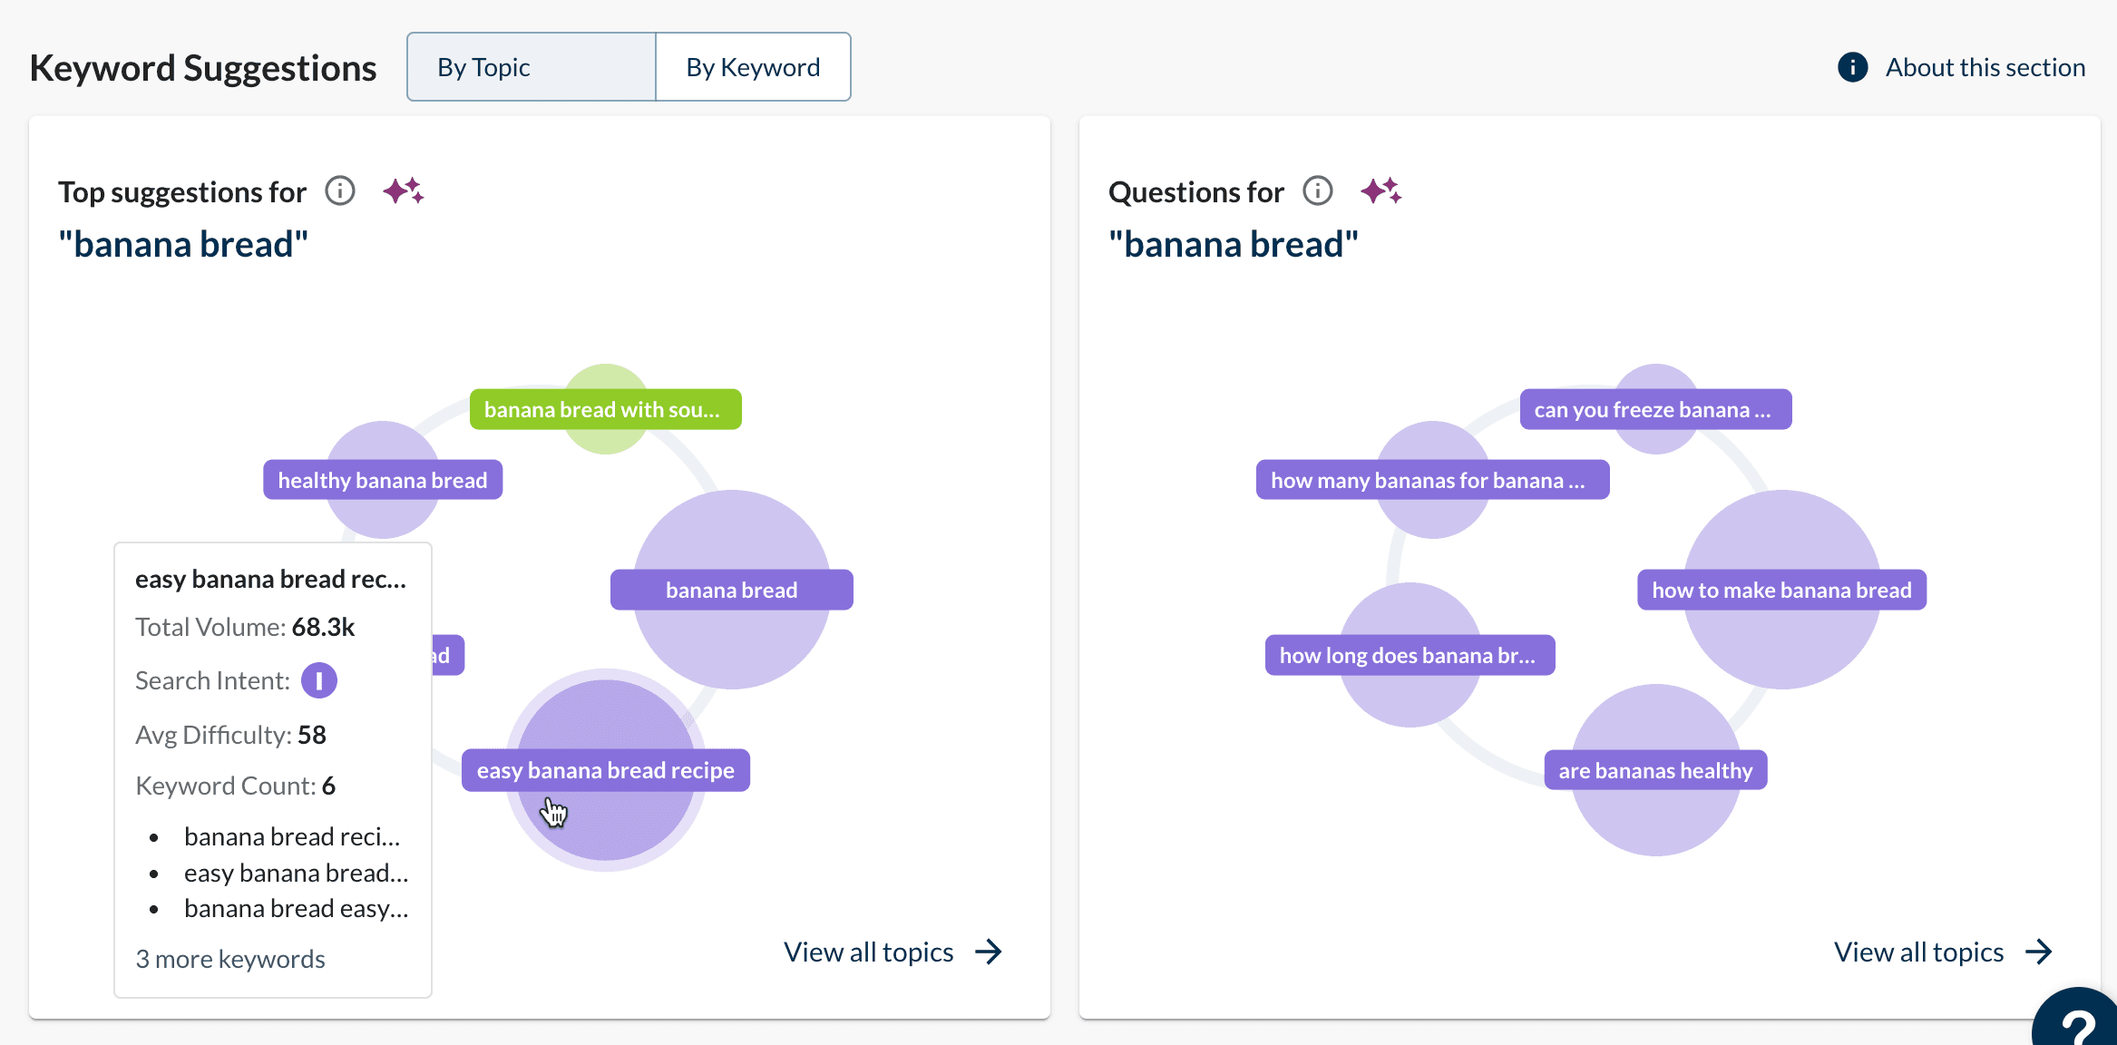Click the easy banana bread recipe label
The height and width of the screenshot is (1045, 2117).
pyautogui.click(x=605, y=770)
